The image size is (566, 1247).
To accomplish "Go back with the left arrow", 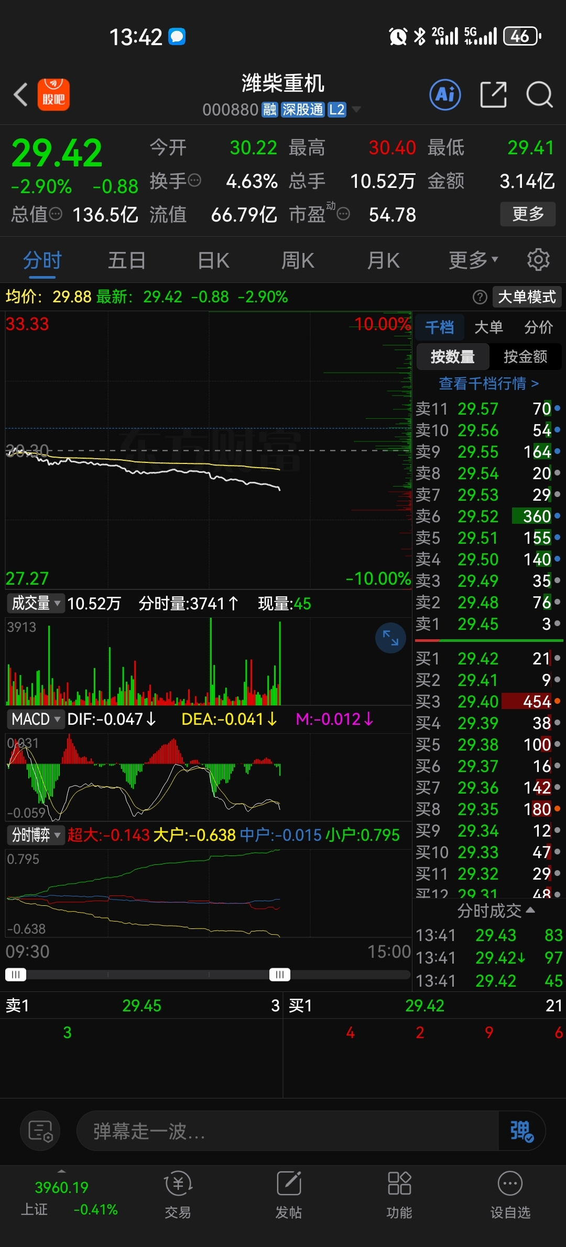I will point(20,95).
